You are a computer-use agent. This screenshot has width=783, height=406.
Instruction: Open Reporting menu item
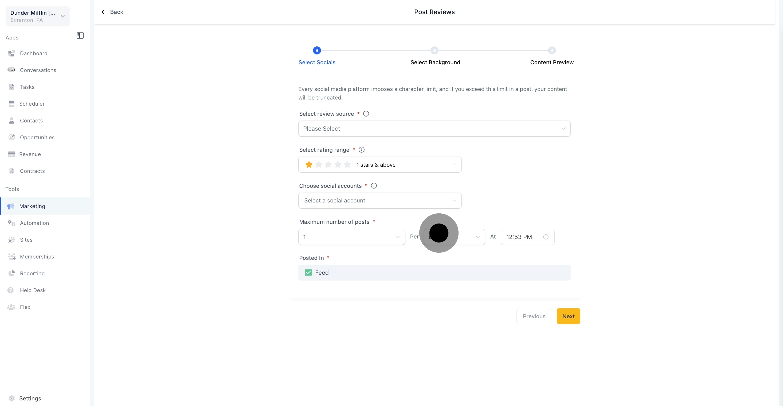32,273
